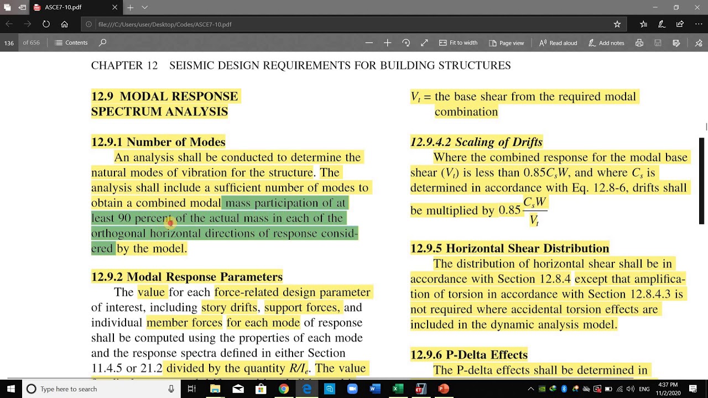708x398 pixels.
Task: Enter full screen view of PDF
Action: pyautogui.click(x=424, y=43)
